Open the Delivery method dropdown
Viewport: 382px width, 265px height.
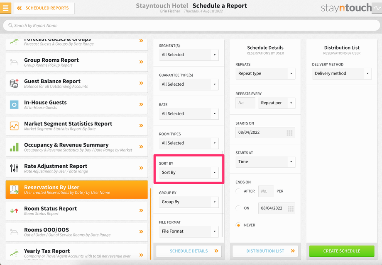[x=342, y=73]
